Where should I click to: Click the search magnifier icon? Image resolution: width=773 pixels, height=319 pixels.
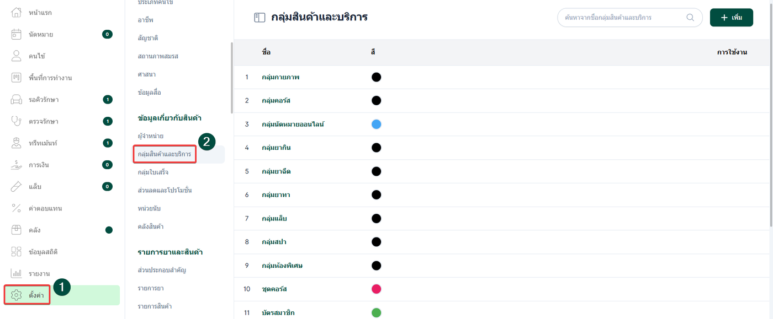point(690,18)
